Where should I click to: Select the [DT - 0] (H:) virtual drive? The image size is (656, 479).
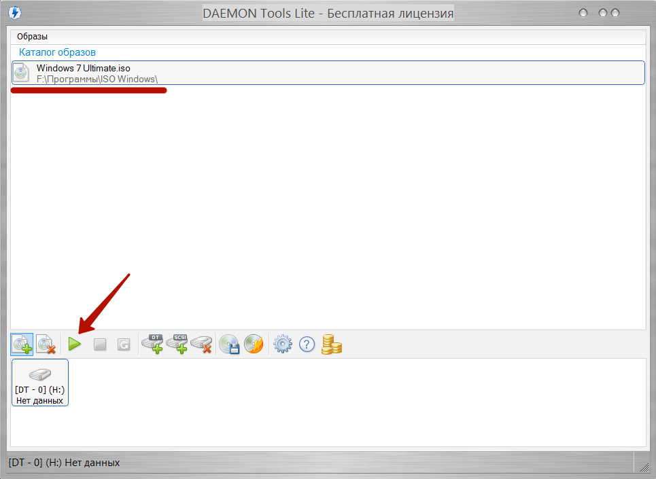pyautogui.click(x=40, y=383)
